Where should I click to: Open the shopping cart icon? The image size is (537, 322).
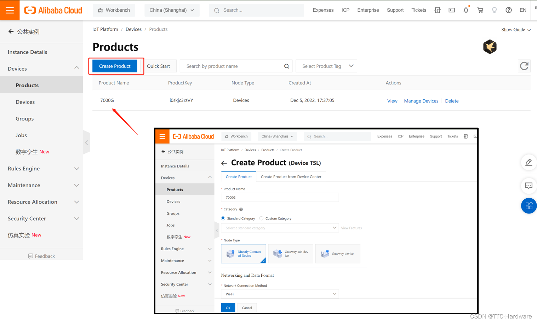click(x=480, y=10)
